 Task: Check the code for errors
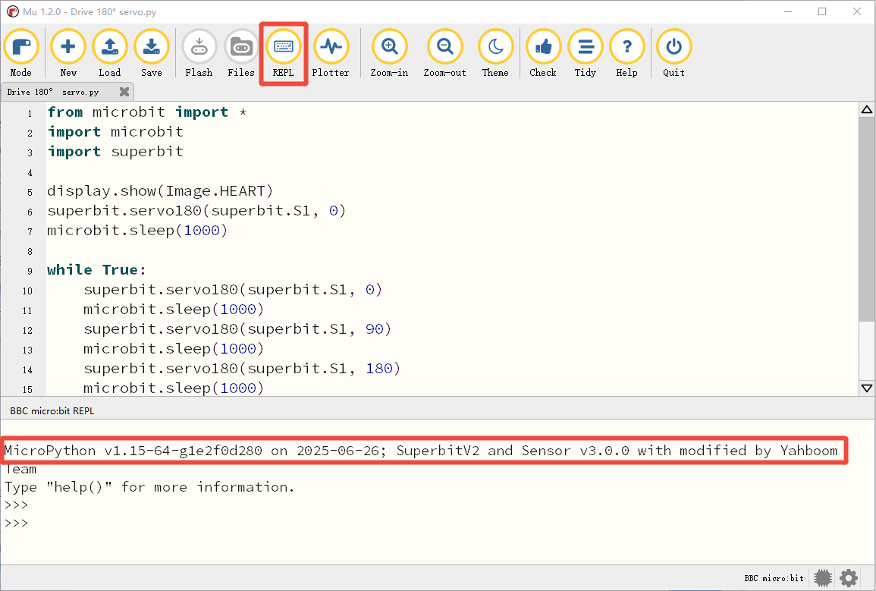[x=543, y=54]
